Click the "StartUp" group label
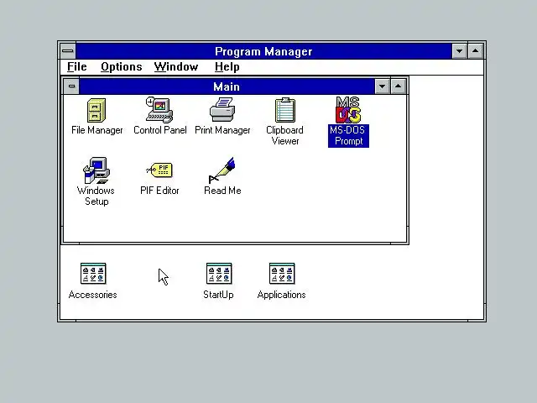 coord(218,295)
